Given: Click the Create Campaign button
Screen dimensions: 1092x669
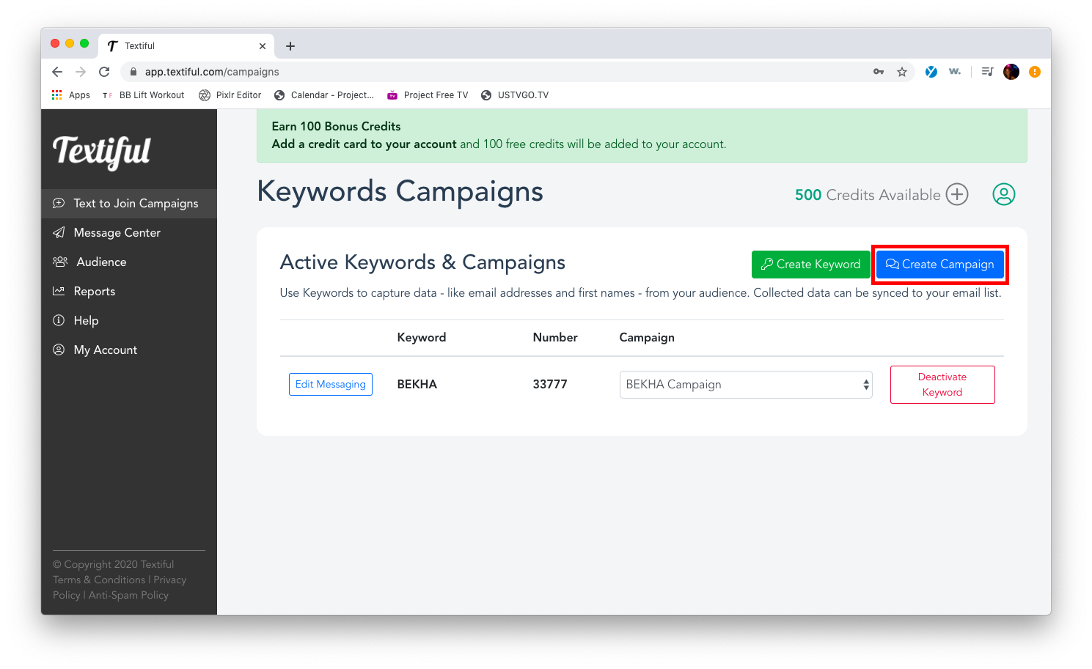Looking at the screenshot, I should (x=940, y=265).
